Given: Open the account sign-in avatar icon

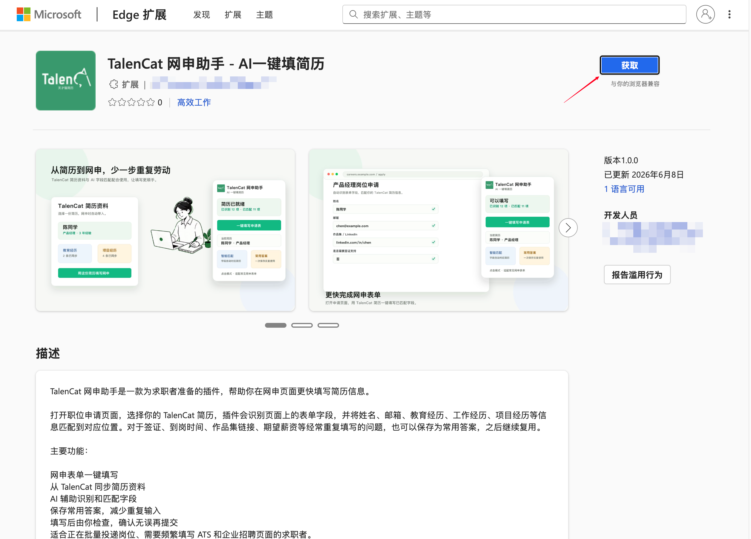Looking at the screenshot, I should point(705,14).
